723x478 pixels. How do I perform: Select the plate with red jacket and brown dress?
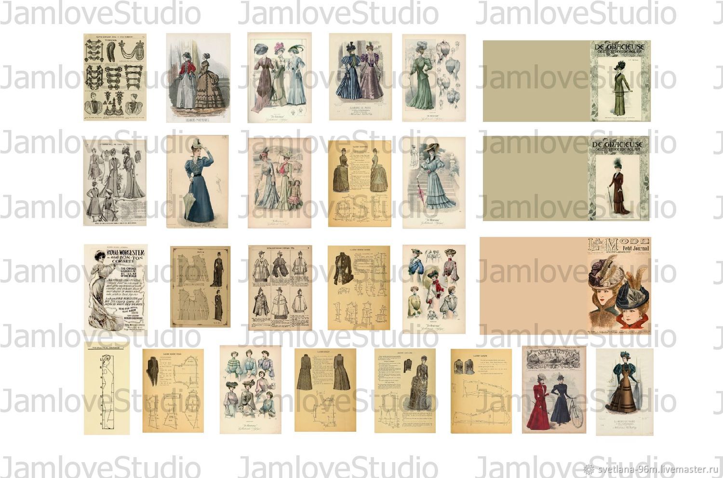(198, 78)
